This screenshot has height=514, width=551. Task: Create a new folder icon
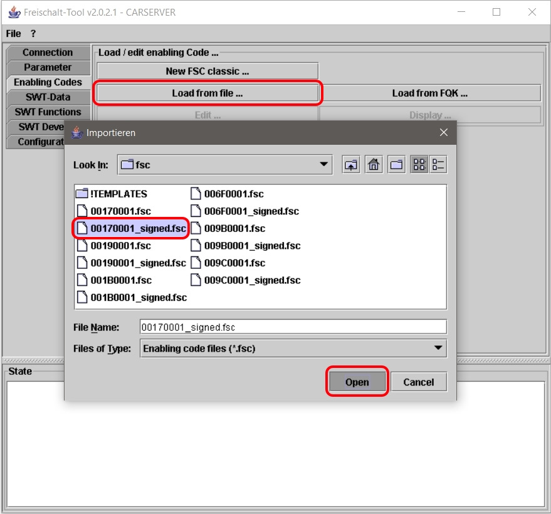396,164
